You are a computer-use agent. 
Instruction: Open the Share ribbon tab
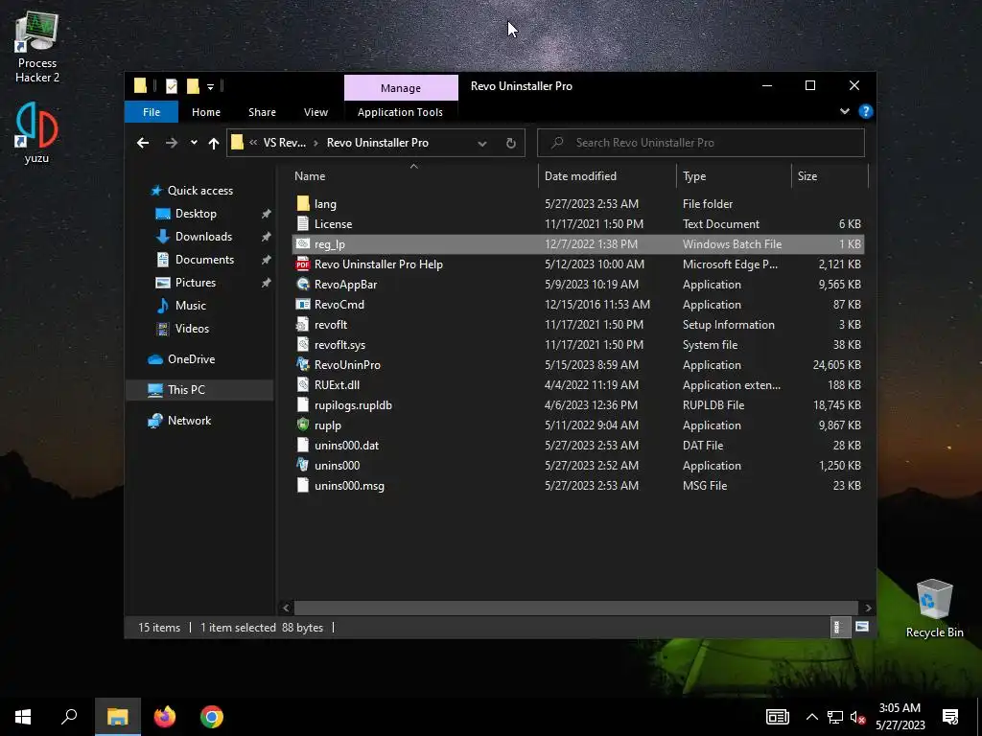coord(262,112)
